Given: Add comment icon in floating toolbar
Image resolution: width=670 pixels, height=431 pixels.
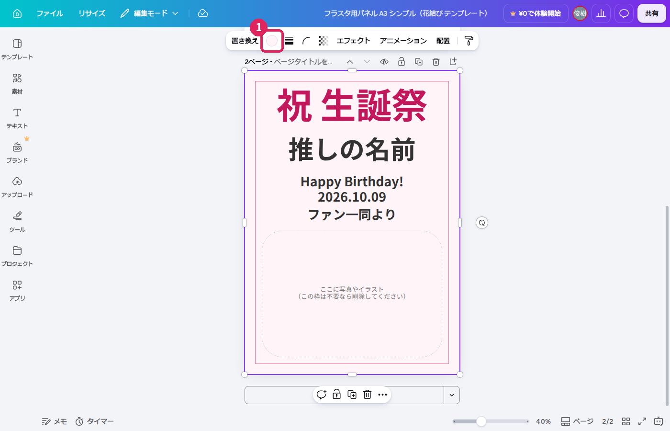Looking at the screenshot, I should [322, 395].
